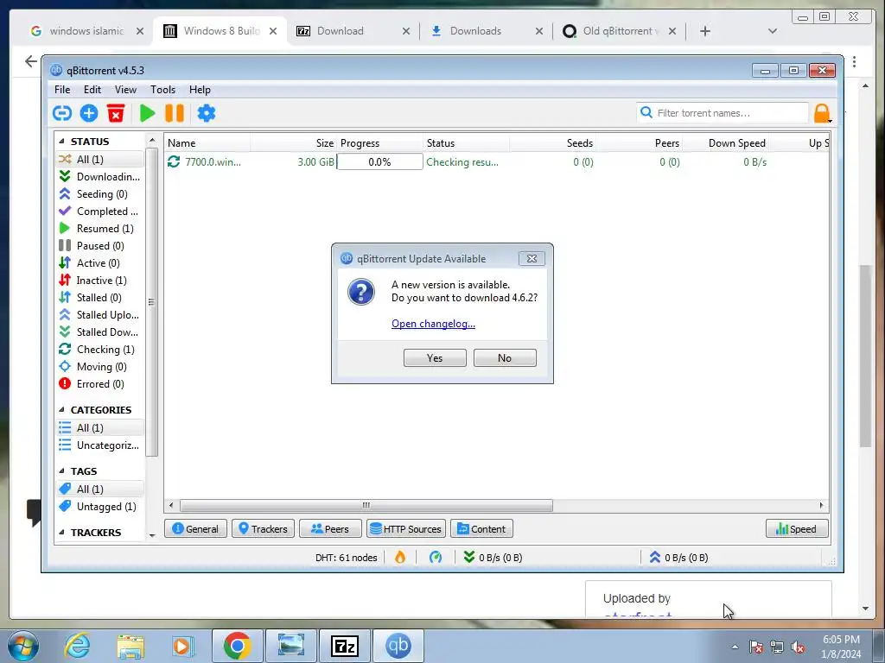The width and height of the screenshot is (885, 663).
Task: Switch to the HTTP Sources tab
Action: click(406, 529)
